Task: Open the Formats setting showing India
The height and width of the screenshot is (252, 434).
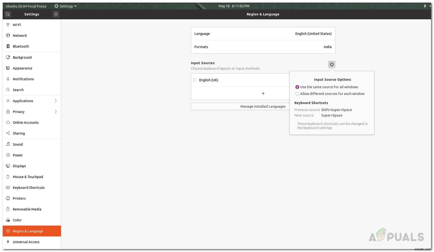Action: pos(263,47)
